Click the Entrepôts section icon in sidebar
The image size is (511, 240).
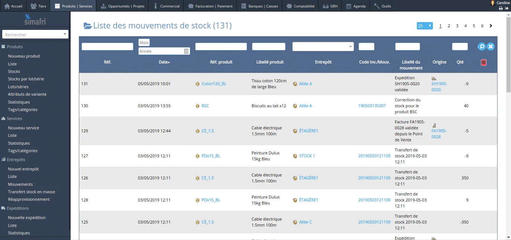coord(3,160)
